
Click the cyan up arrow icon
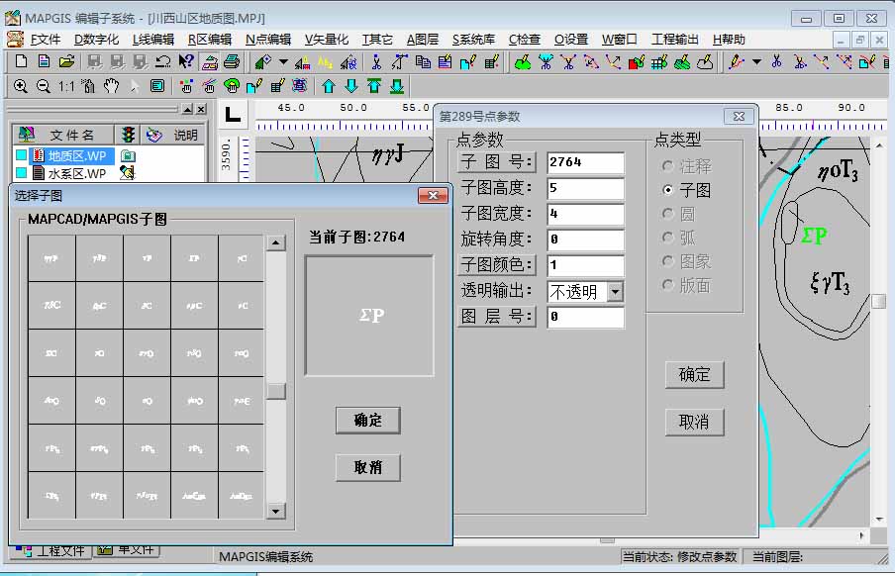[x=329, y=86]
